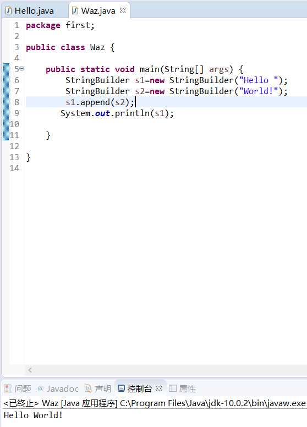Open the Javadoc view tab

click(58, 388)
